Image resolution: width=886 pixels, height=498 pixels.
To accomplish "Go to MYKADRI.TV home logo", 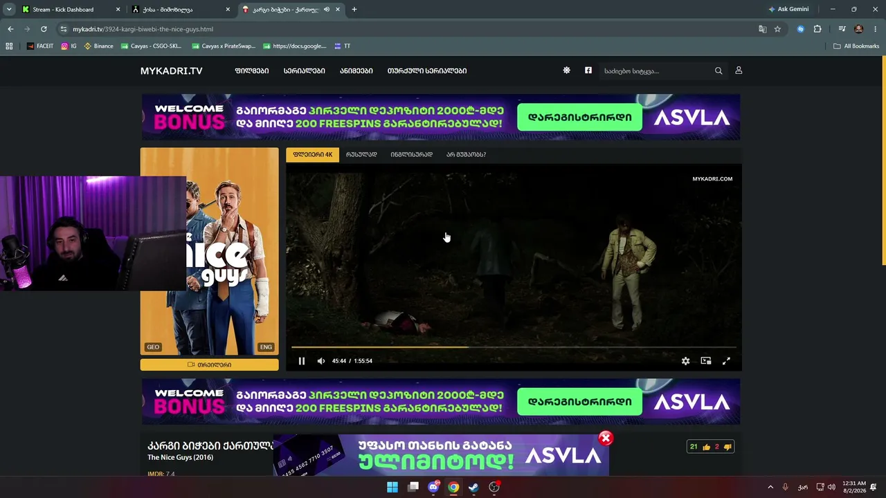I will pos(172,71).
